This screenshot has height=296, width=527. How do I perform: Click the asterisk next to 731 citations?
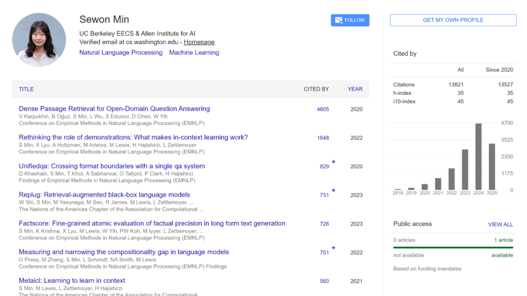pyautogui.click(x=334, y=191)
